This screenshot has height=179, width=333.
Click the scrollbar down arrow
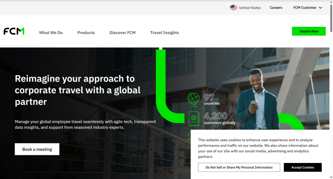331,176
